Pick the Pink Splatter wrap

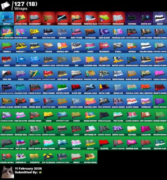click(21, 116)
